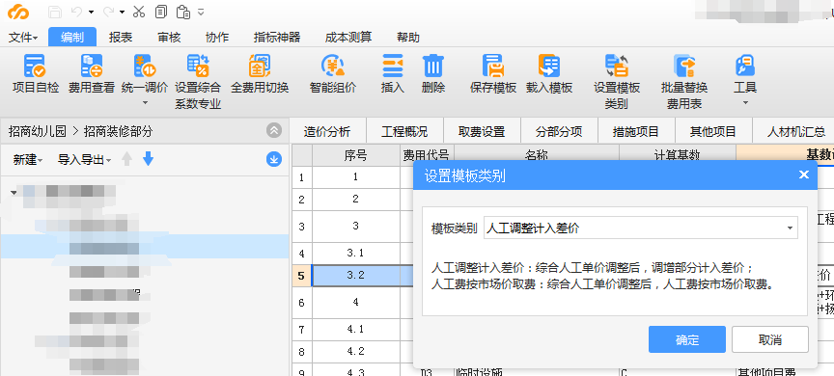Open the 导入导出 dropdown

pos(85,159)
